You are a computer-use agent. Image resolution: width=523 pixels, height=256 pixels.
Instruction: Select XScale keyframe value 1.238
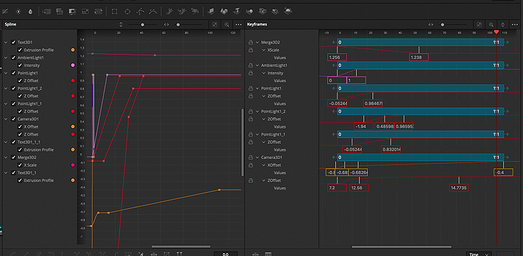[x=419, y=57]
